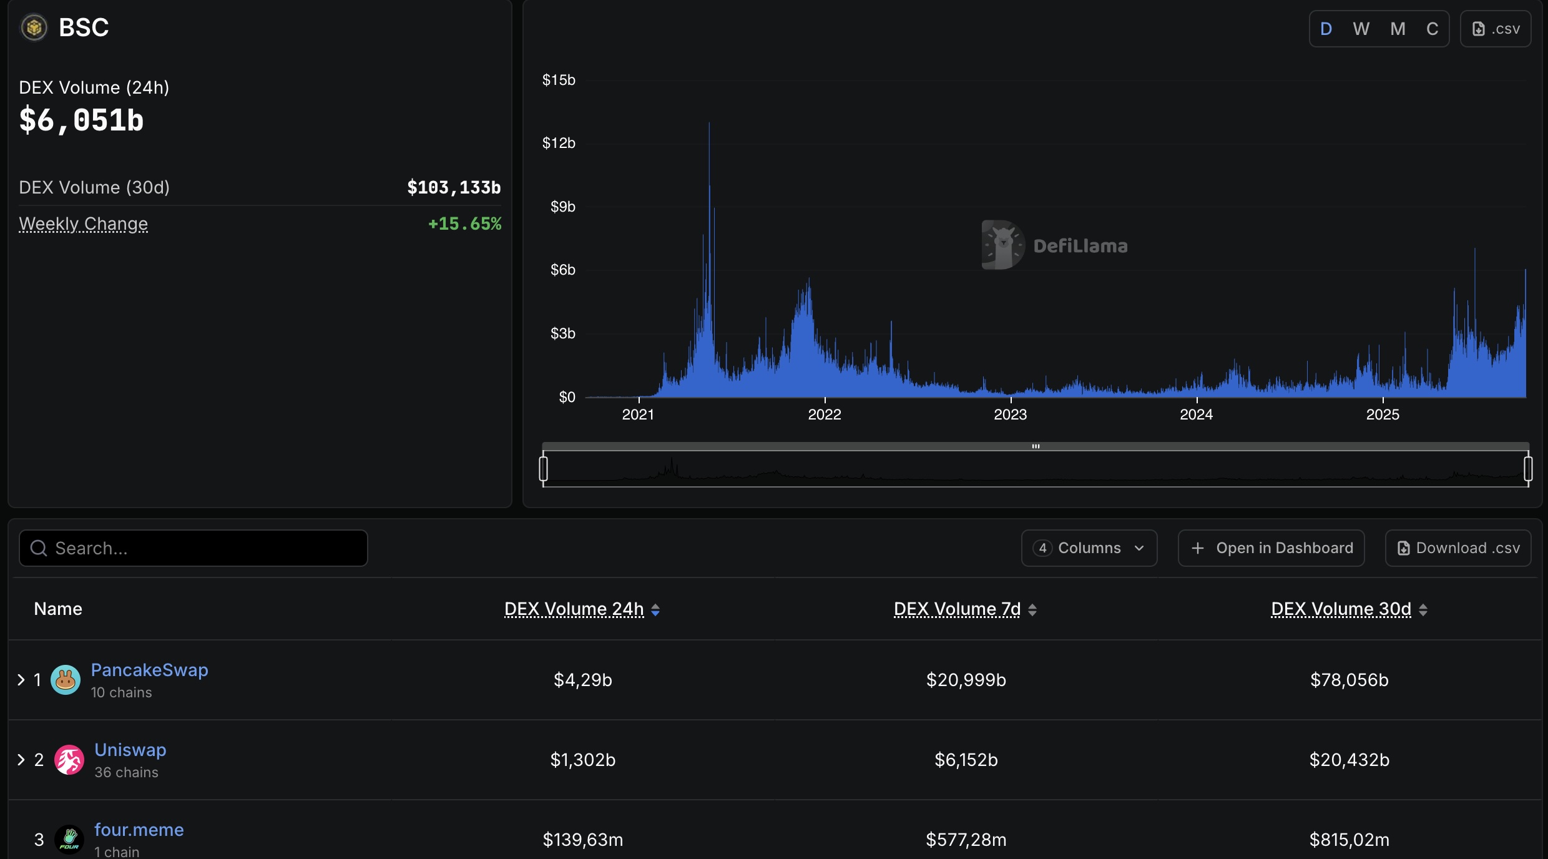Expand the Uniswap row chevron

[x=21, y=760]
